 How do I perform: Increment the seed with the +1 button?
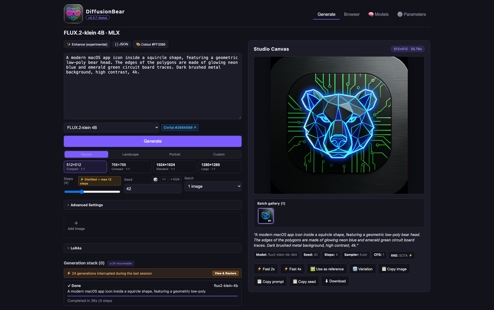coord(164,179)
